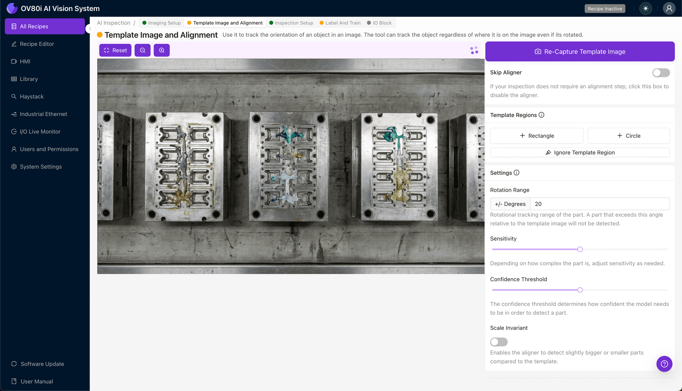Reset the image view

(115, 50)
